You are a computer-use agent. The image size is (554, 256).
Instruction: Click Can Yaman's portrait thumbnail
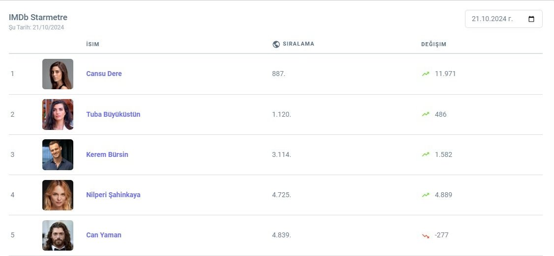tap(58, 235)
